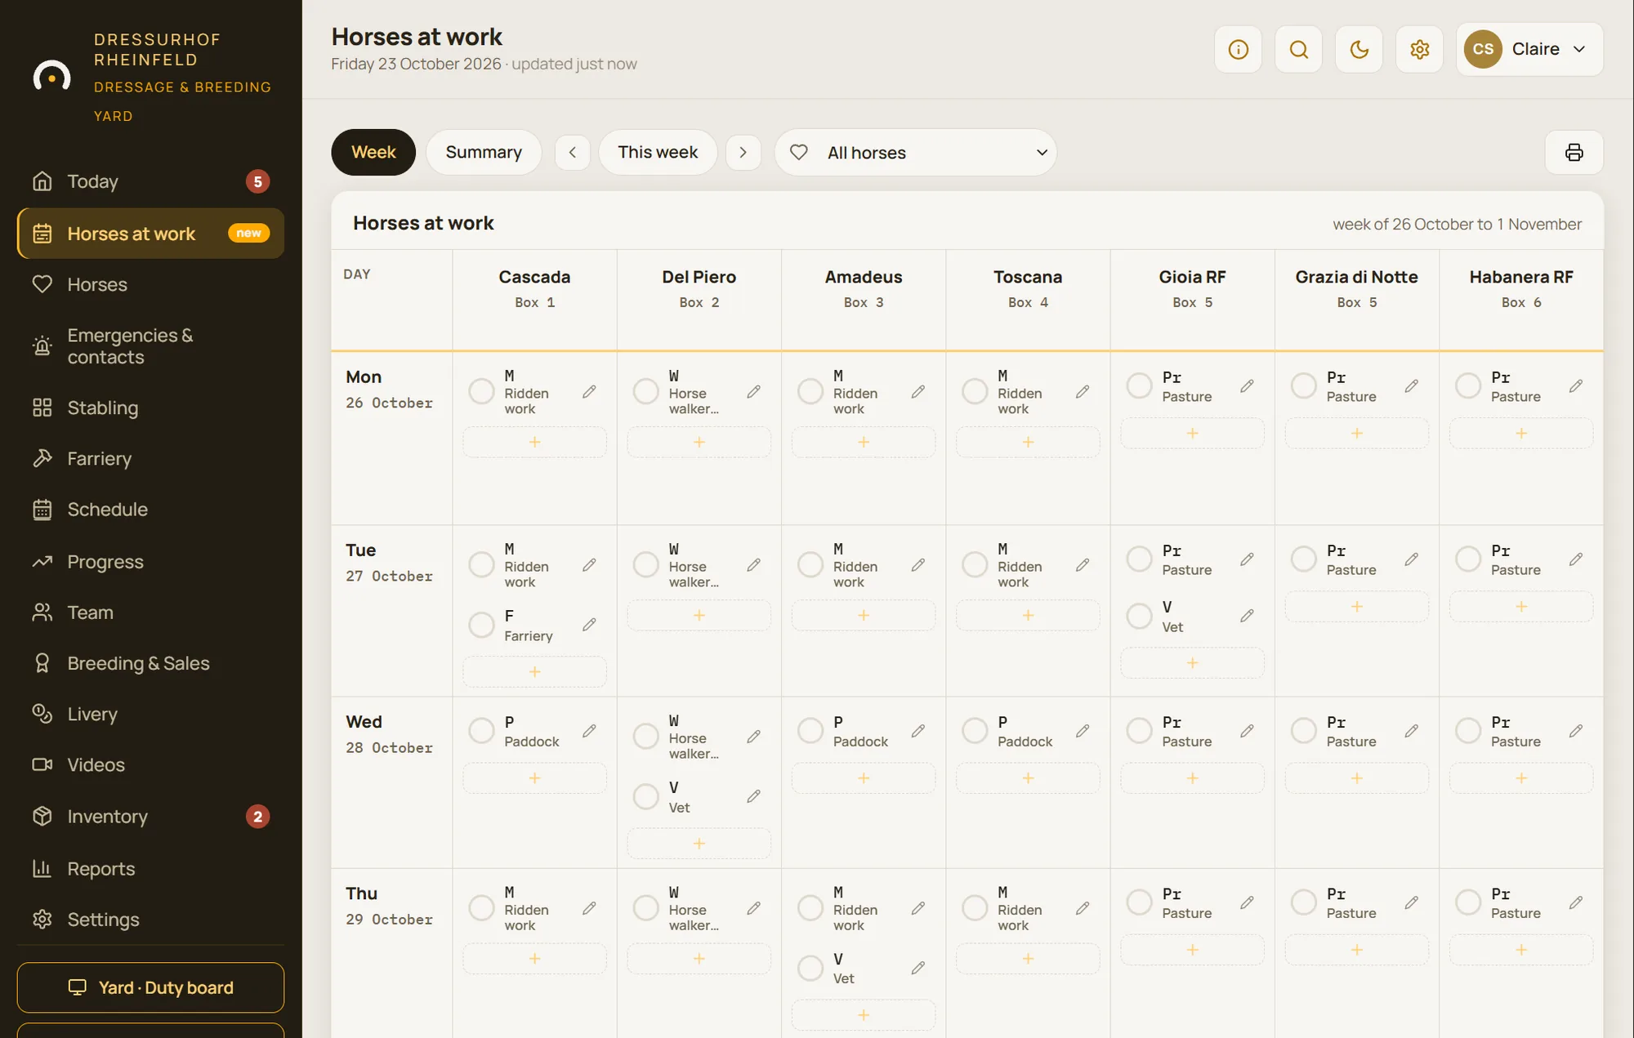1634x1038 pixels.
Task: Tick Cascada's Tuesday Farriery circle
Action: pyautogui.click(x=481, y=625)
